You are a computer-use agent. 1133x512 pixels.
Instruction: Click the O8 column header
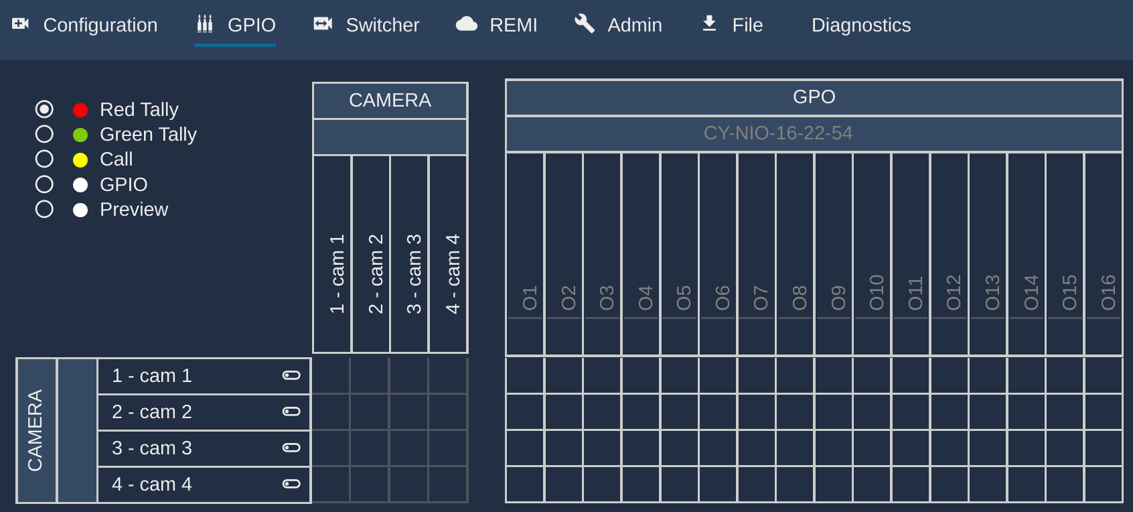796,254
